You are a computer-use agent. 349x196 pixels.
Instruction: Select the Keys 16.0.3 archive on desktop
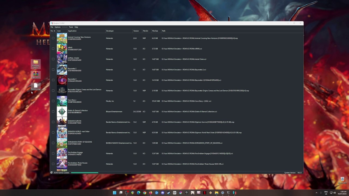[35, 75]
